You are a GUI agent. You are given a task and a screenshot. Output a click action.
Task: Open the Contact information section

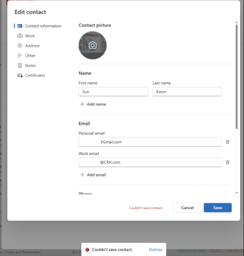tap(39, 26)
